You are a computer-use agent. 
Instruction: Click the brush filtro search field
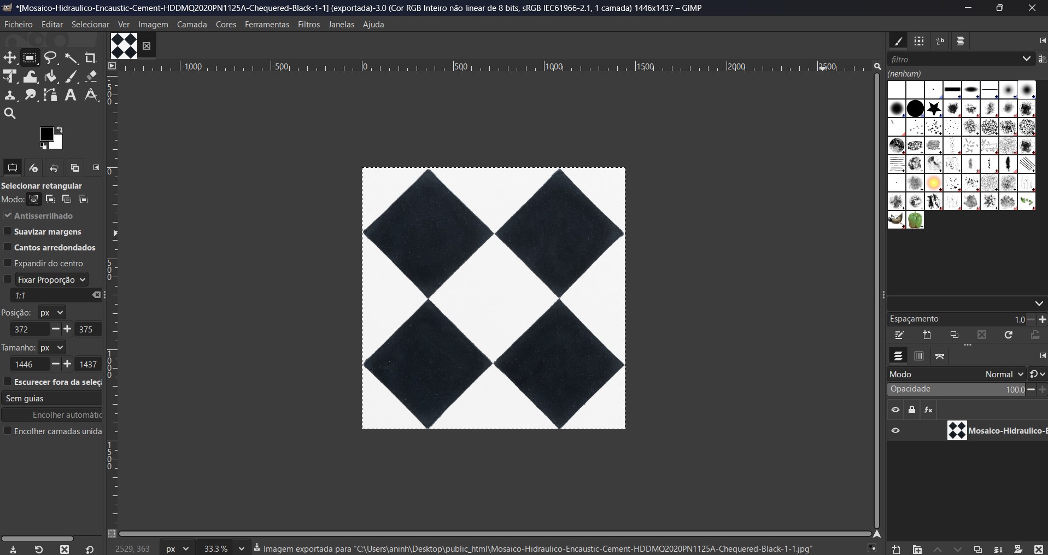pyautogui.click(x=954, y=59)
